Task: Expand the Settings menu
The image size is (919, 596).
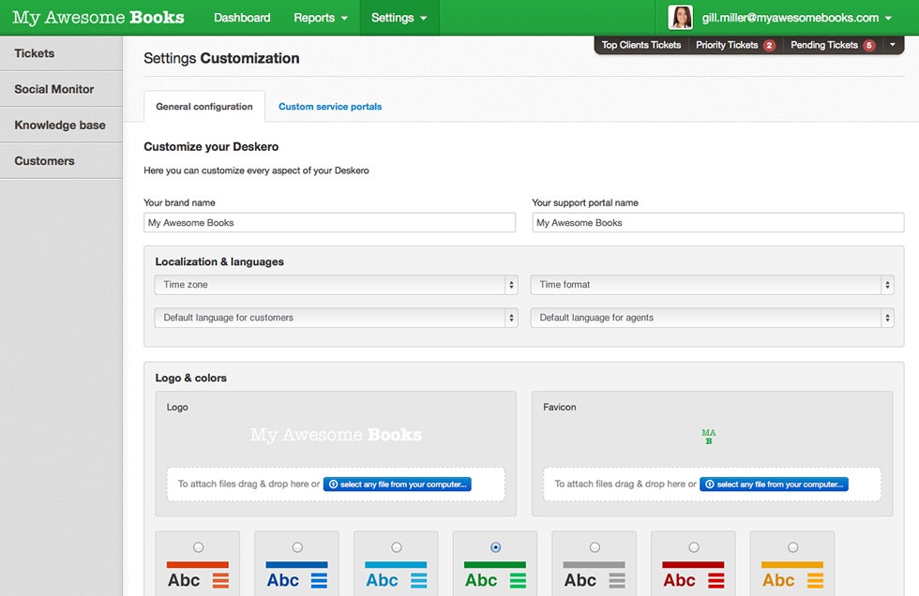Action: (399, 18)
